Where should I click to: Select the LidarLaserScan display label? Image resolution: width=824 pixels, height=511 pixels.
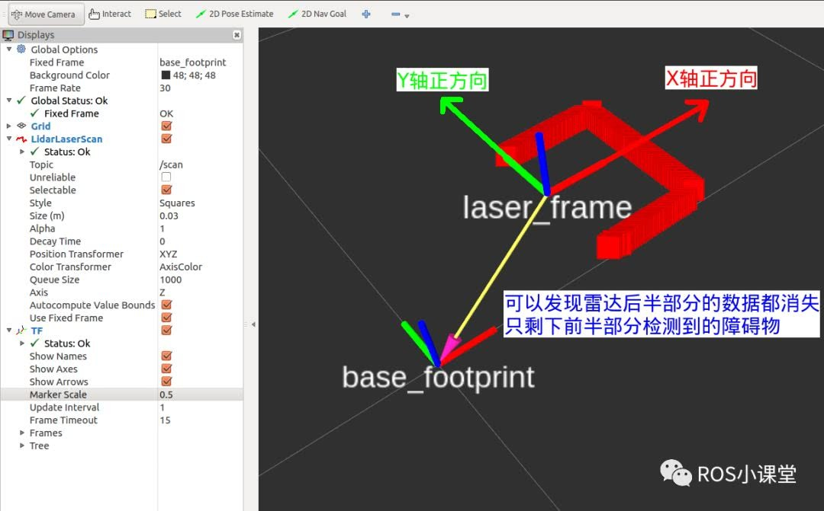pos(66,139)
